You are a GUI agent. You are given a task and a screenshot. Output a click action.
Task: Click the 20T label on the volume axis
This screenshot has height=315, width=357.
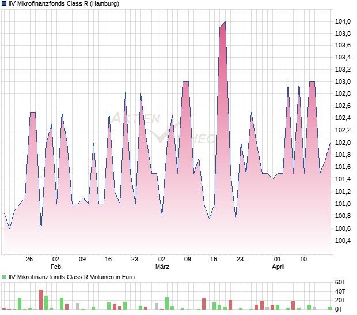click(341, 301)
